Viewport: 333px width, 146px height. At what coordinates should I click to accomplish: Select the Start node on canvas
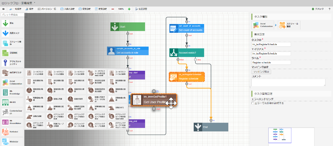coord(127,27)
